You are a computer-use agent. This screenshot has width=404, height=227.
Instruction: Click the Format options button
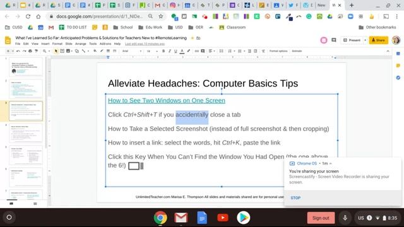278,51
